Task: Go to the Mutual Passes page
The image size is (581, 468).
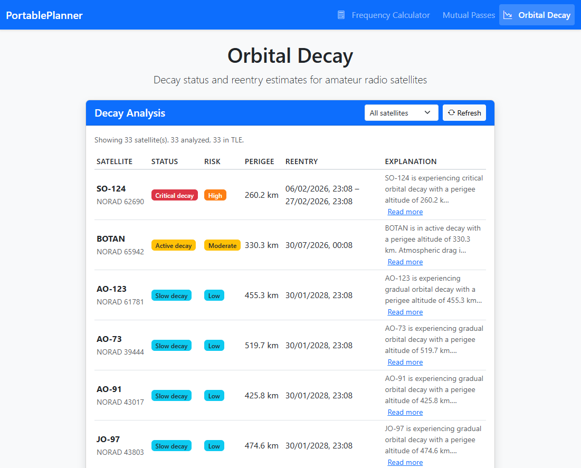Action: tap(469, 15)
